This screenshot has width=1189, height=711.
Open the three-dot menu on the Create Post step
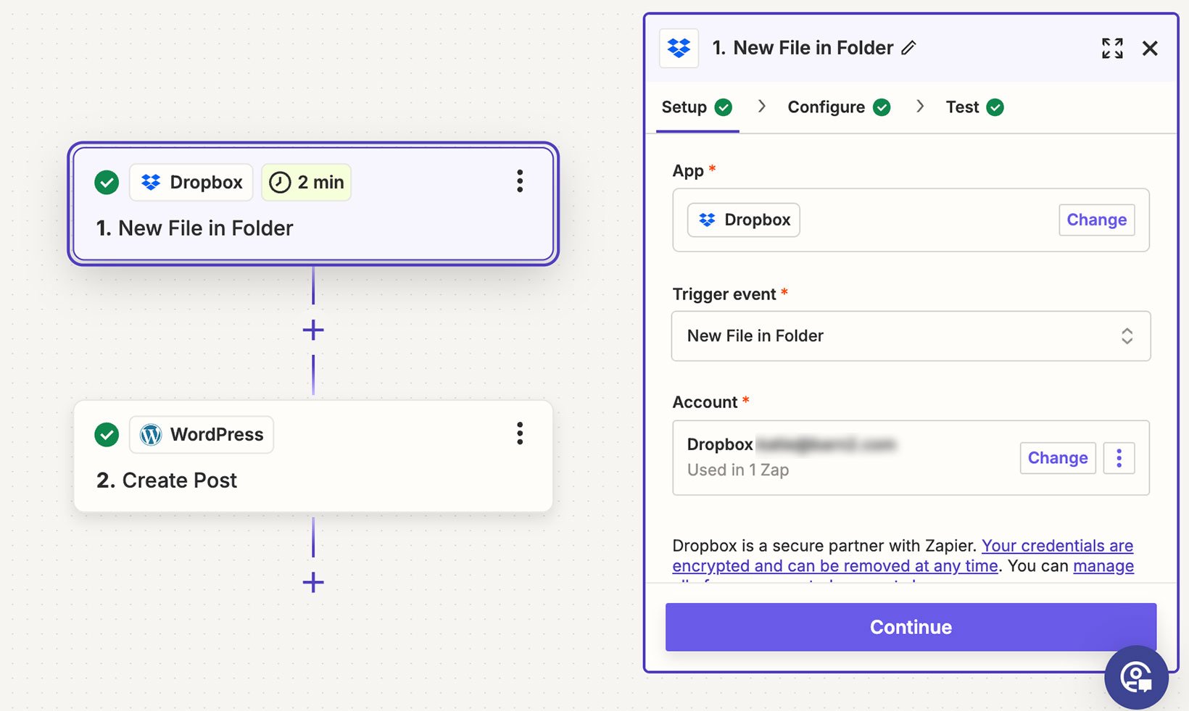519,433
